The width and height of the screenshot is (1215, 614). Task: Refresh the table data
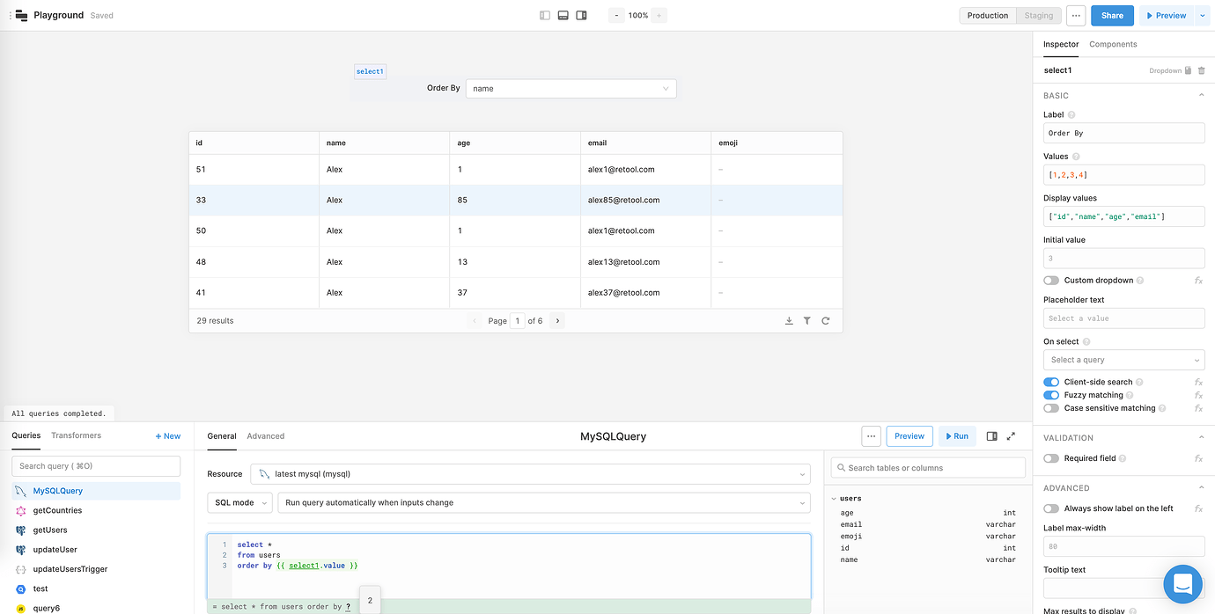tap(826, 321)
